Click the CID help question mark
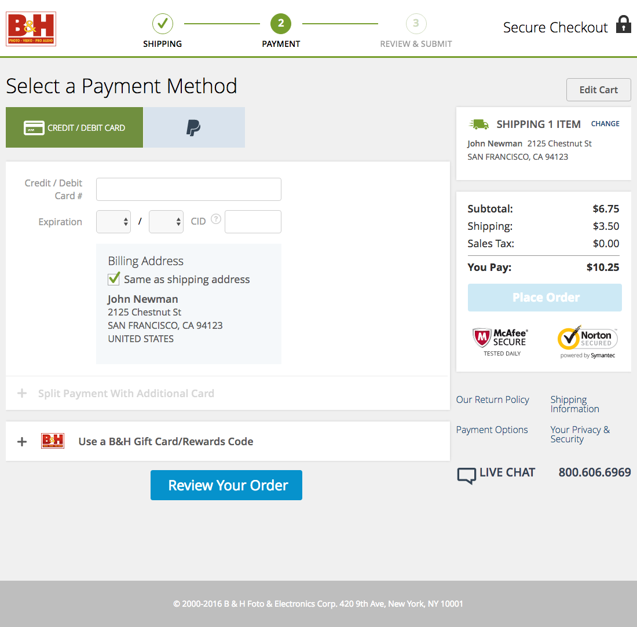637x627 pixels. [x=215, y=219]
